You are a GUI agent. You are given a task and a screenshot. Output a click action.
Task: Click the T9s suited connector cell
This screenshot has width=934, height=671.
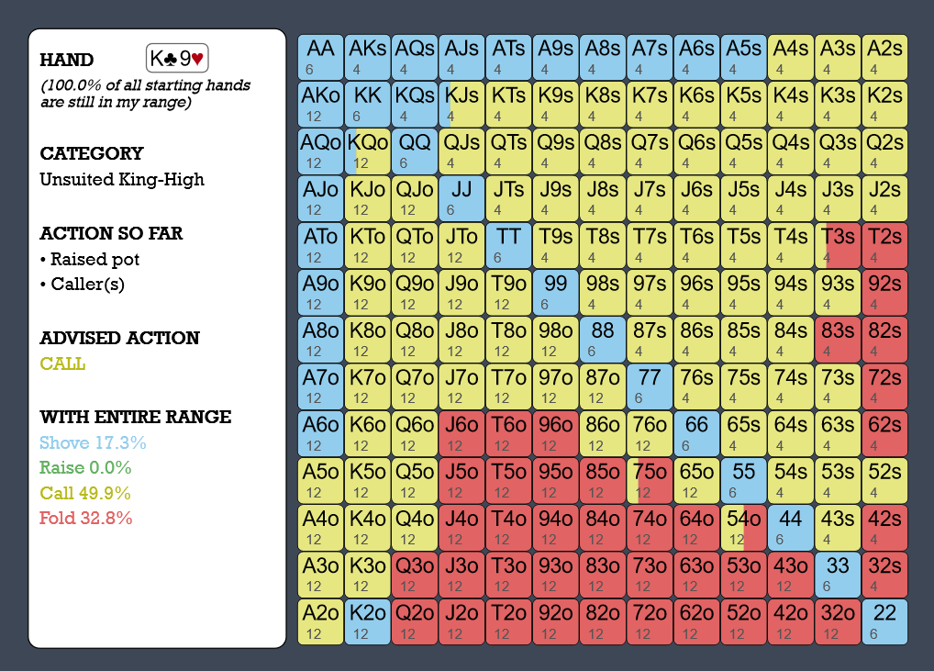556,245
